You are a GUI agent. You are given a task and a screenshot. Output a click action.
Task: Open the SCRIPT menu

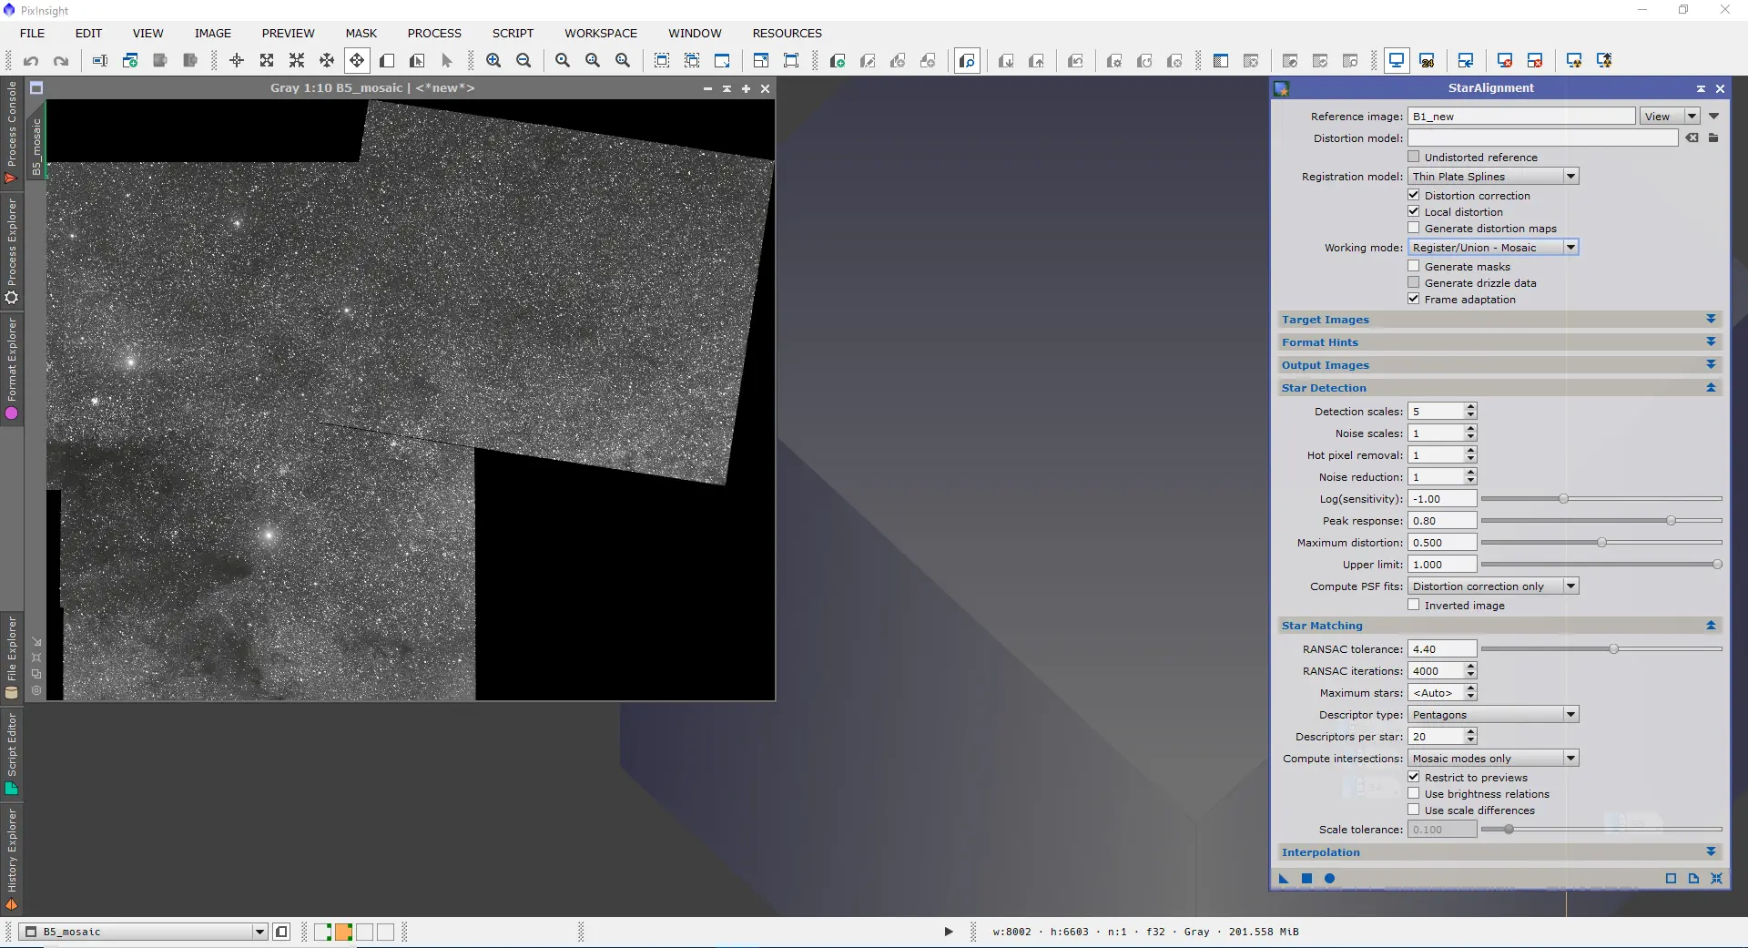pyautogui.click(x=513, y=34)
